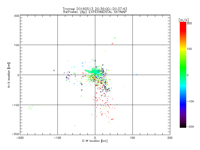The width and height of the screenshot is (200, 150).
Task: Click the title line 'Tromsø 20160513 20:36:00-20:37:43'
Action: pyautogui.click(x=95, y=9)
